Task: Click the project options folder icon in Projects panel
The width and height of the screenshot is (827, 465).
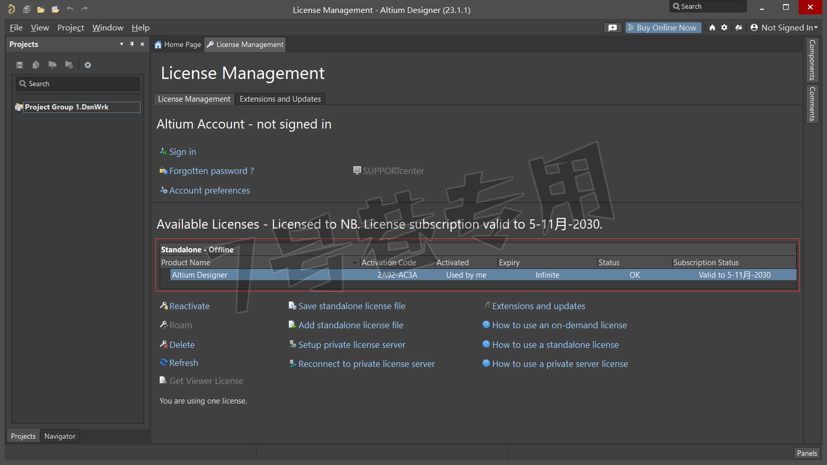Action: click(x=69, y=65)
